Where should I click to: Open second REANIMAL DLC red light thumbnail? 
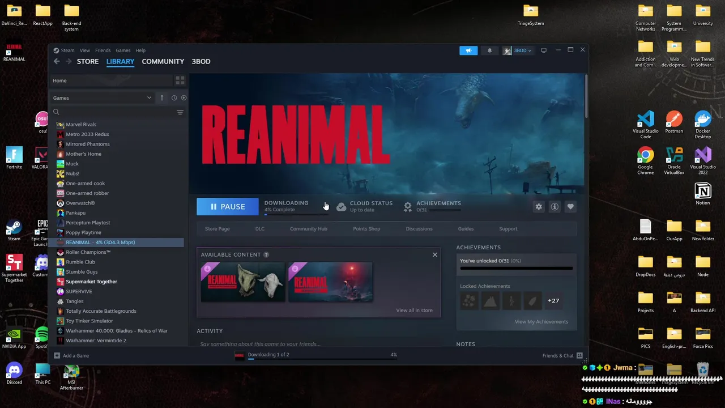331,282
